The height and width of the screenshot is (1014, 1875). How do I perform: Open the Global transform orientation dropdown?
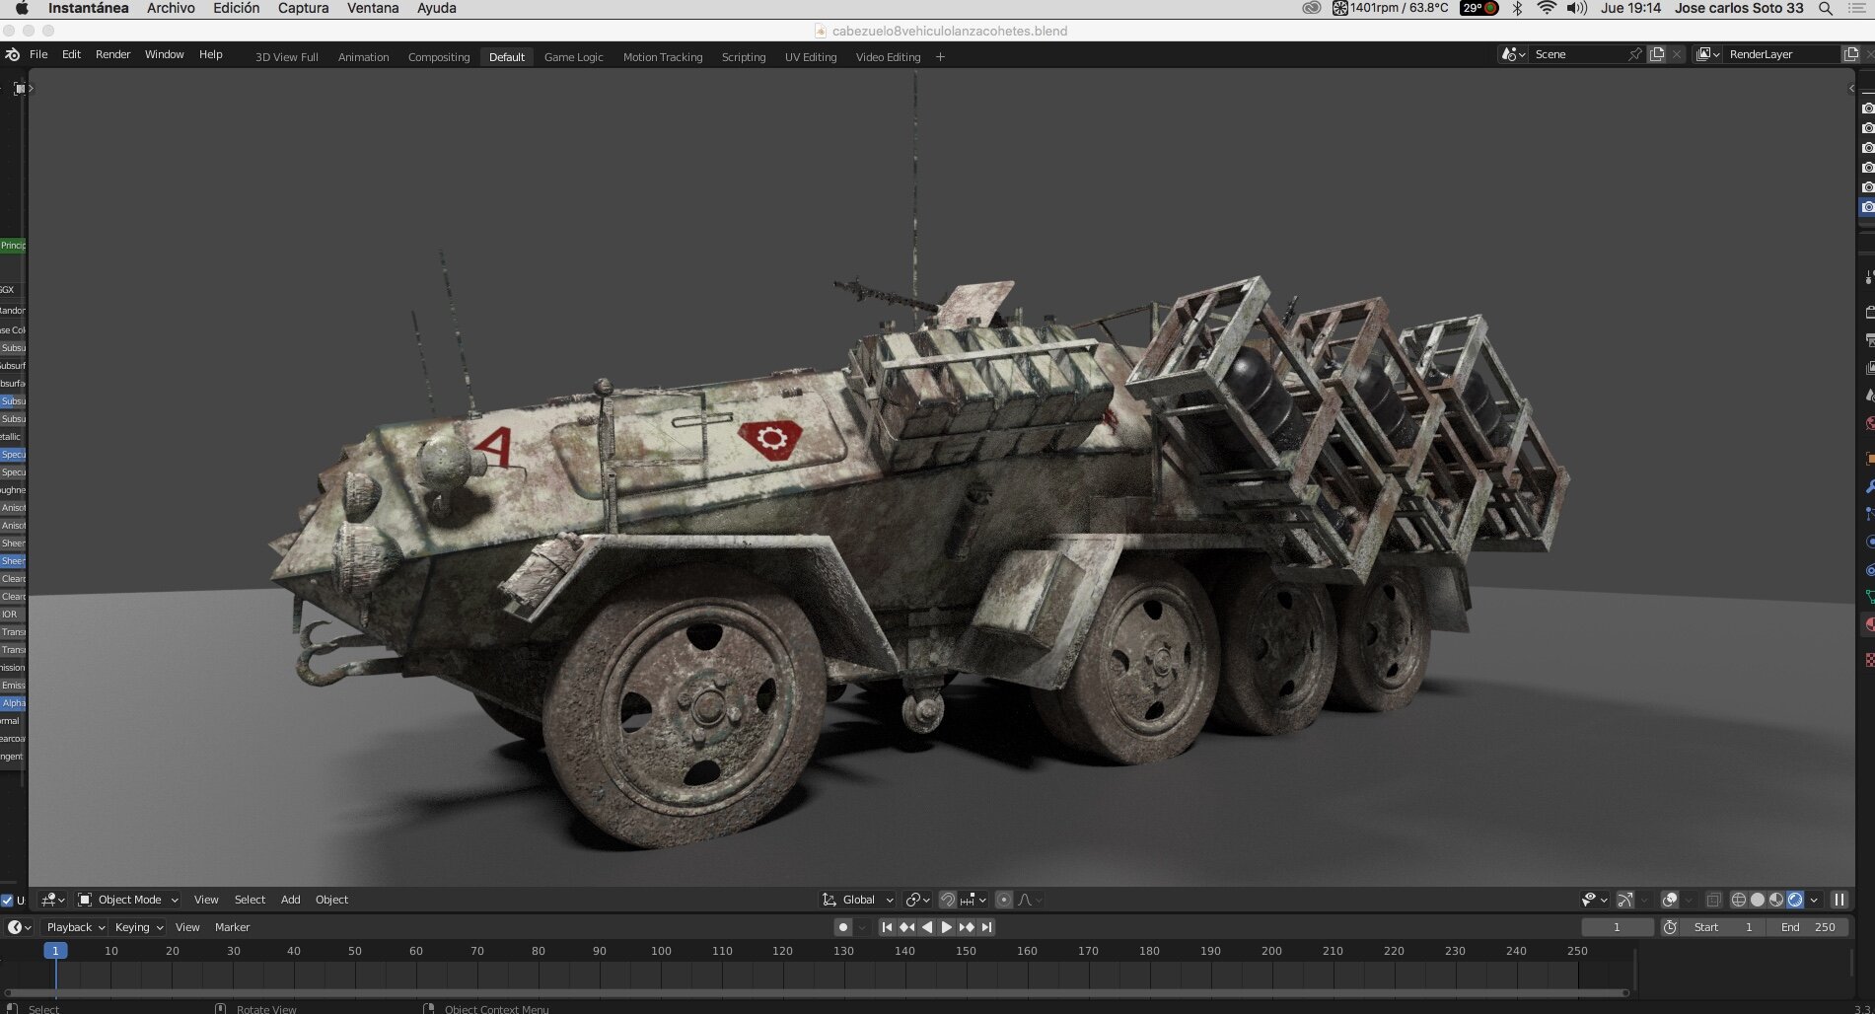coord(857,900)
